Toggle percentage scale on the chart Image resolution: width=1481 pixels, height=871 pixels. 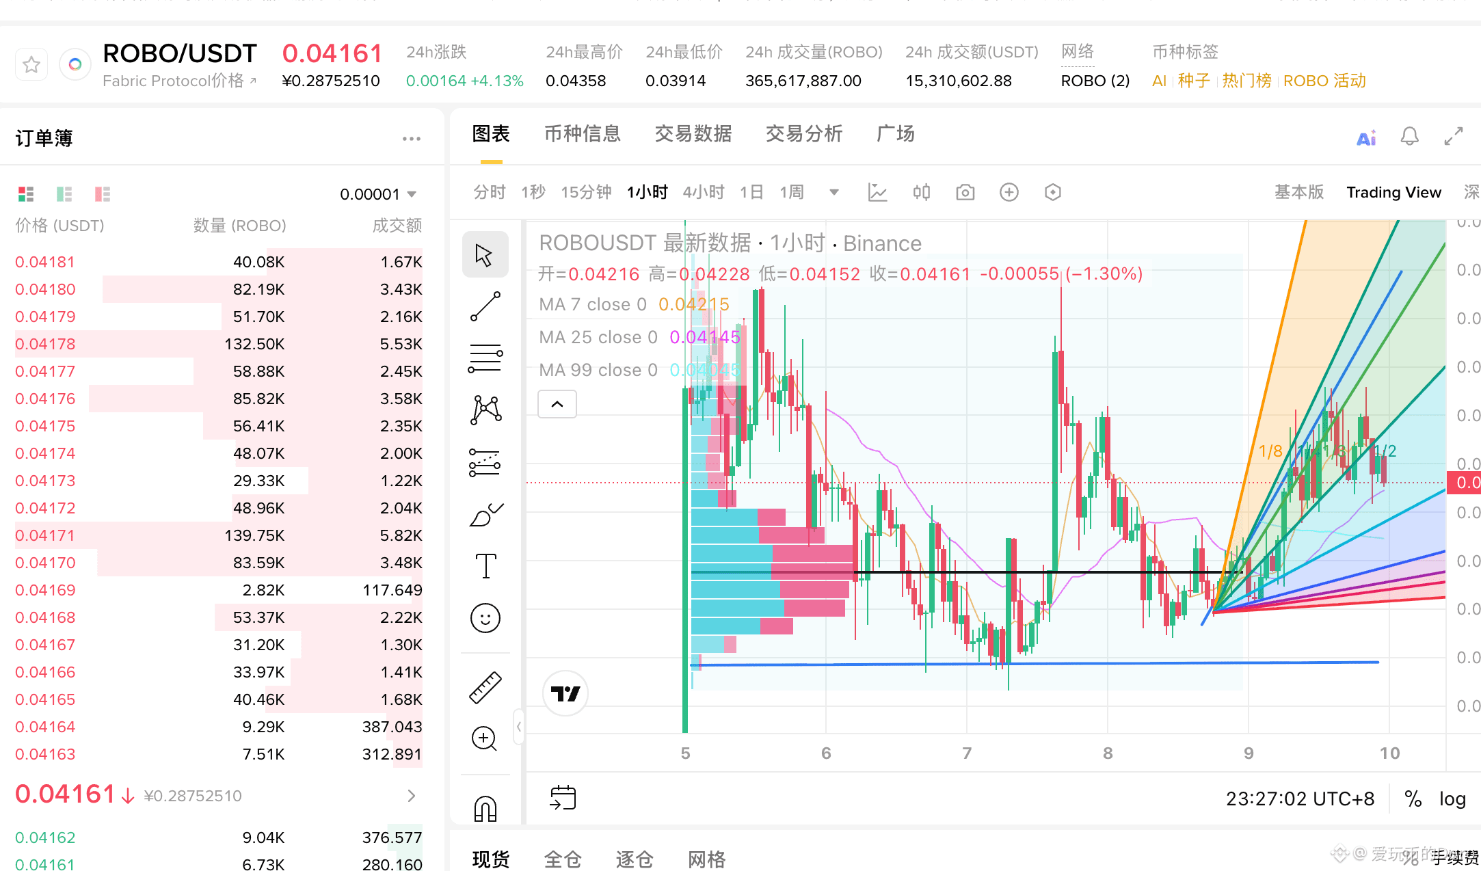(x=1413, y=799)
